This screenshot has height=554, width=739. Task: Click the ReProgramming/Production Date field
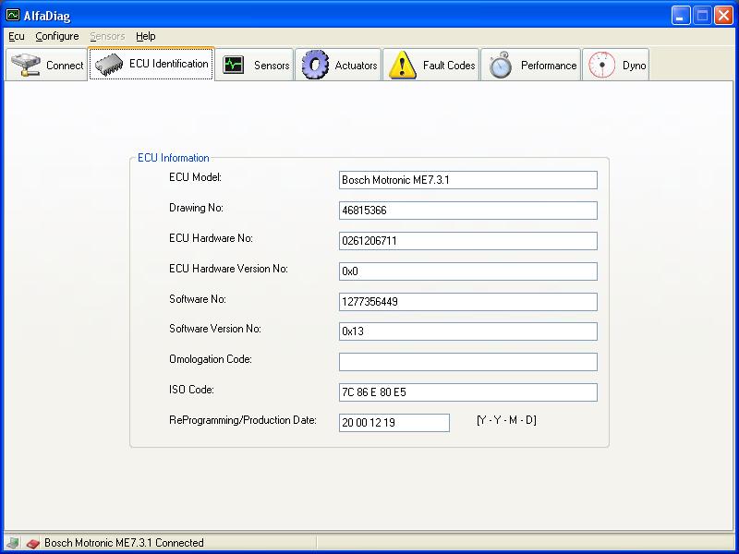(394, 423)
